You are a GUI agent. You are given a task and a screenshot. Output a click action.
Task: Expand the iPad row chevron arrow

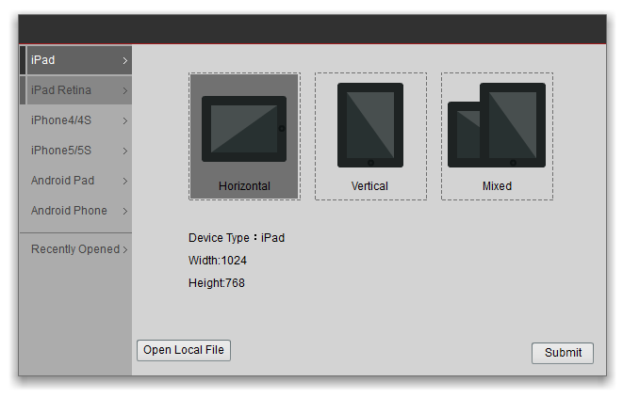(x=125, y=61)
